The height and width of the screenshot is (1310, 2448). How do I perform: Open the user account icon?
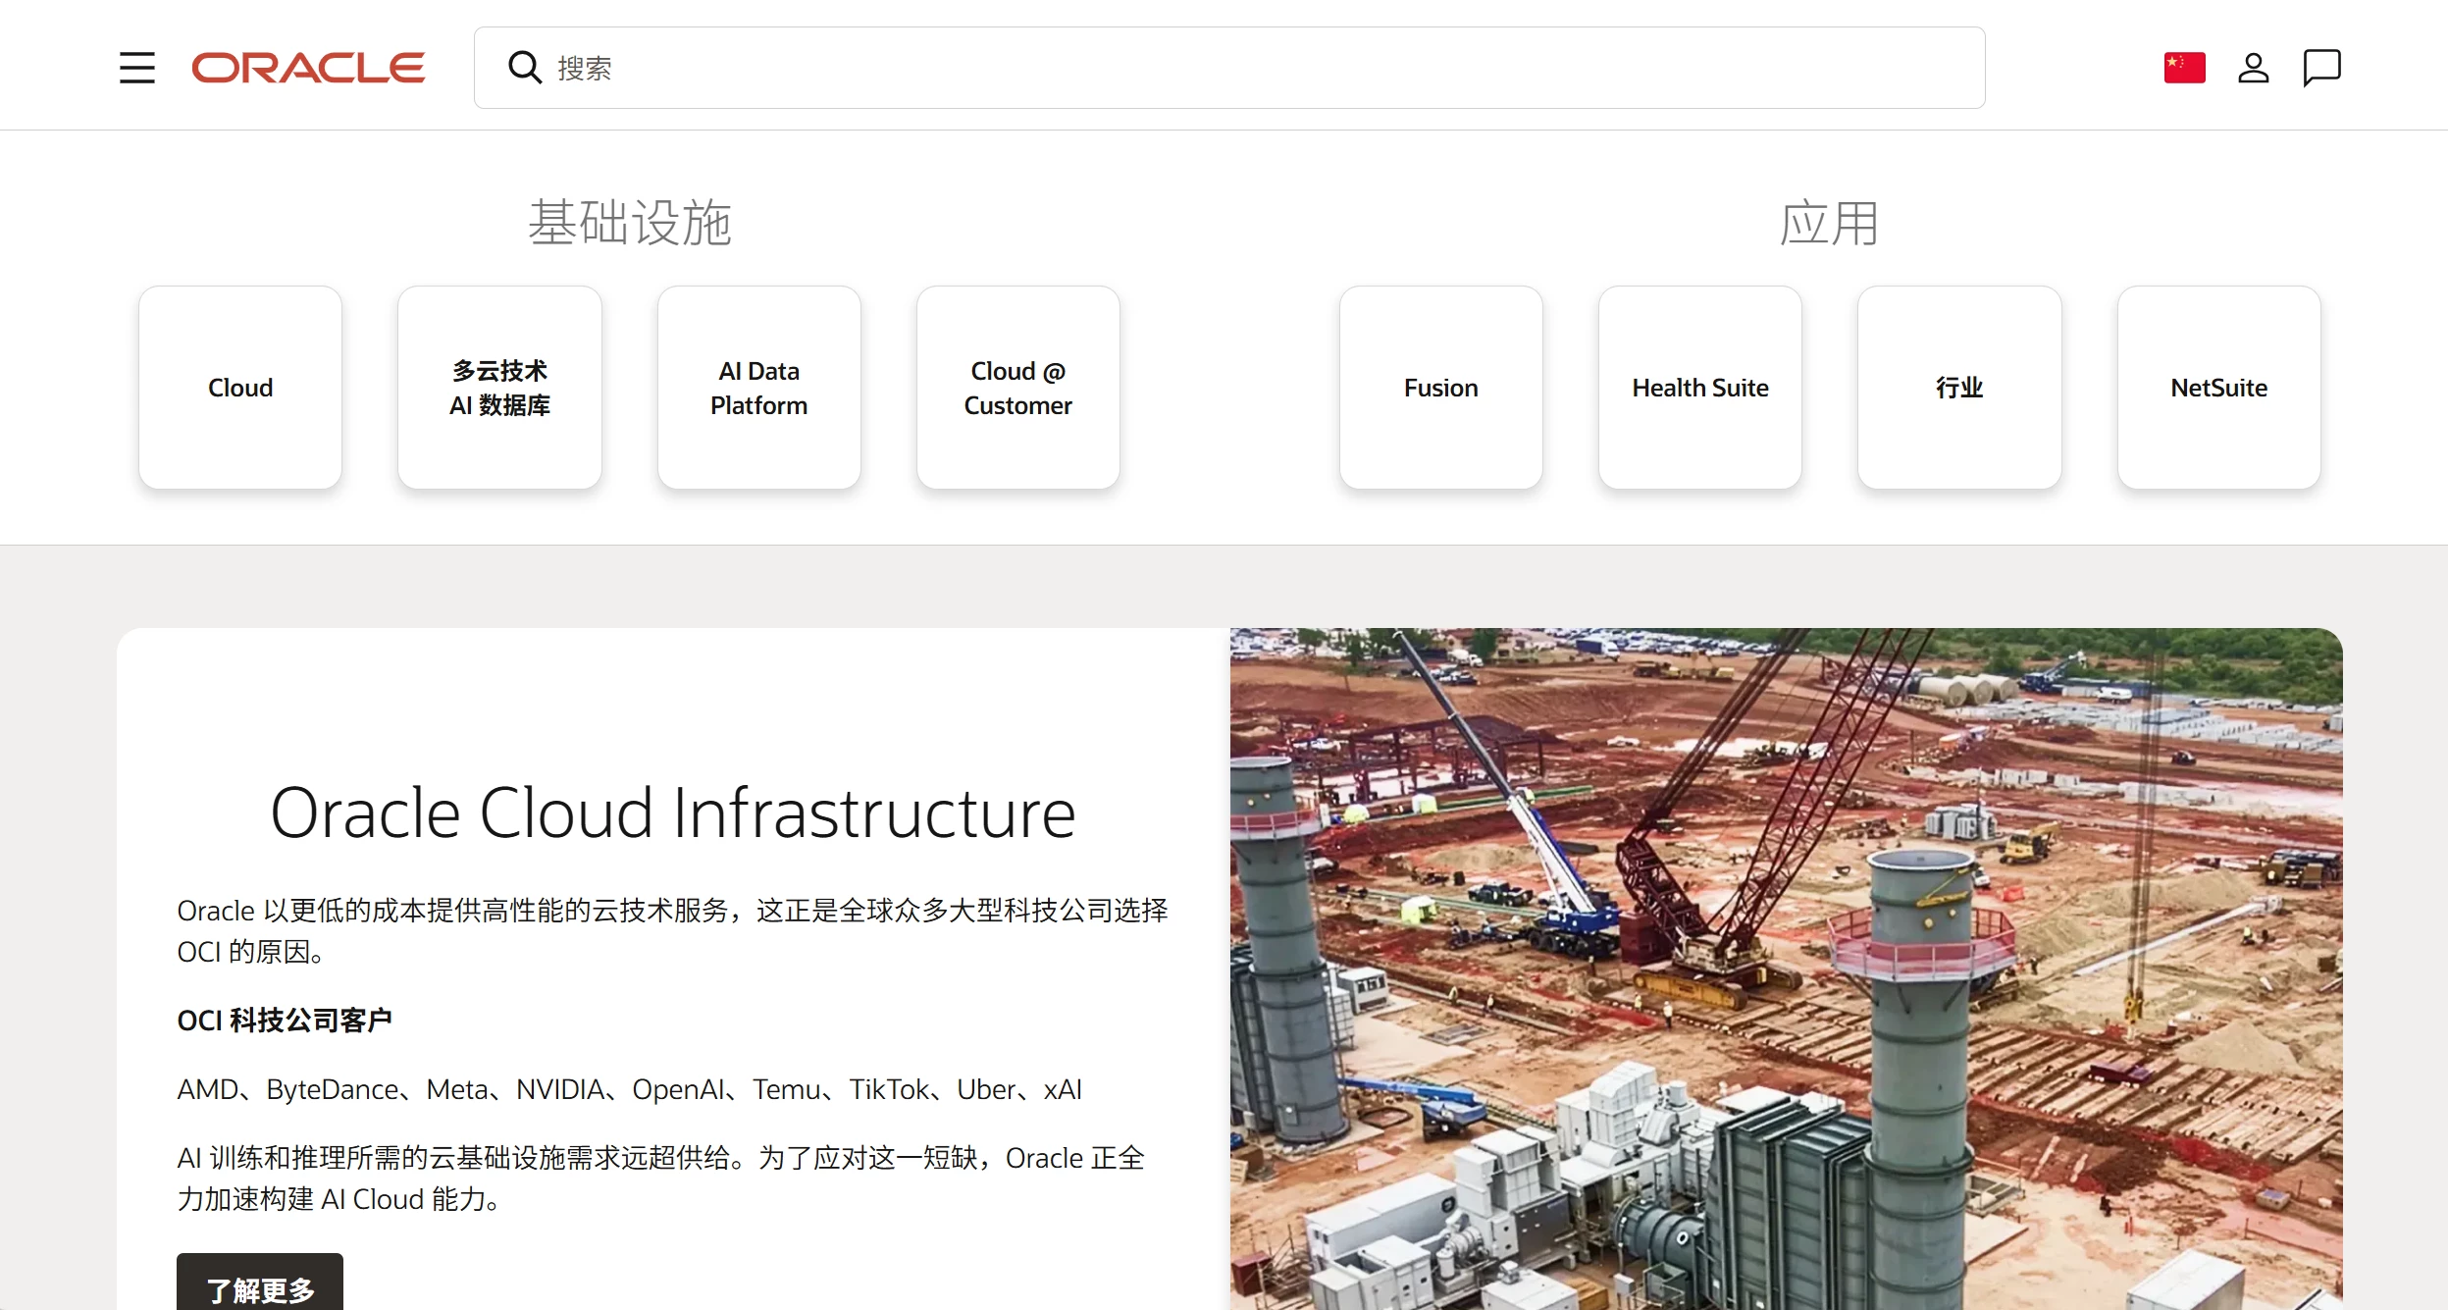click(x=2253, y=68)
